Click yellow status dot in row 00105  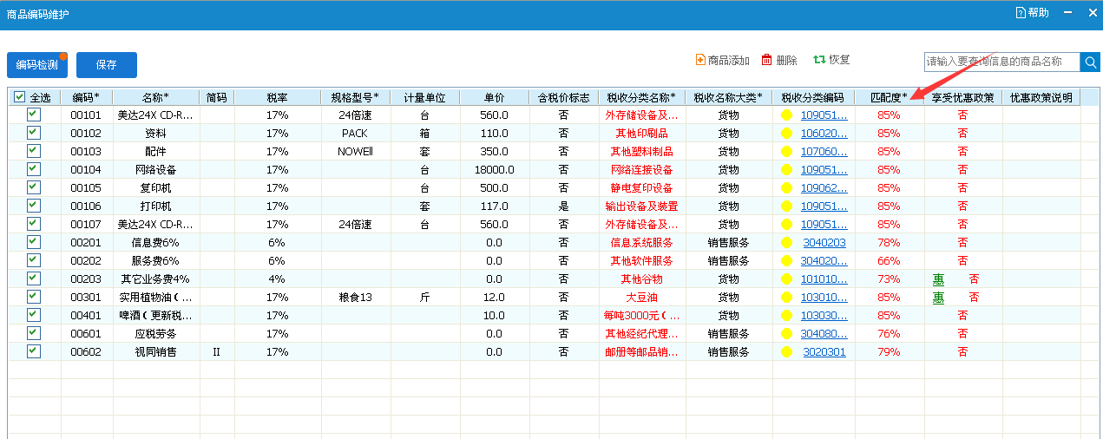click(787, 188)
